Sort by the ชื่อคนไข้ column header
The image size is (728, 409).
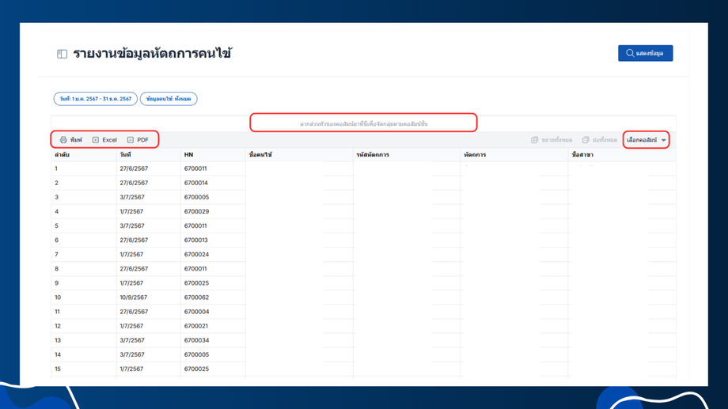coord(299,154)
